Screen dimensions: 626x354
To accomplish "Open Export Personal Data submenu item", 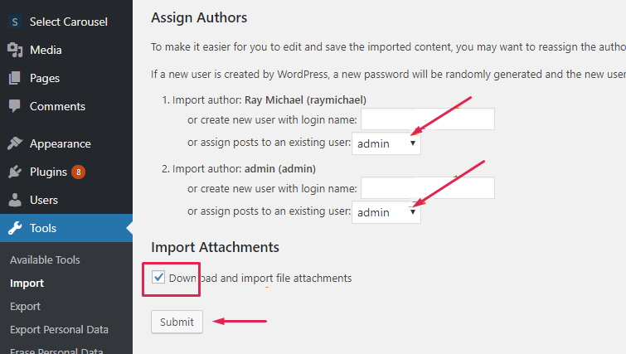I will pyautogui.click(x=59, y=329).
